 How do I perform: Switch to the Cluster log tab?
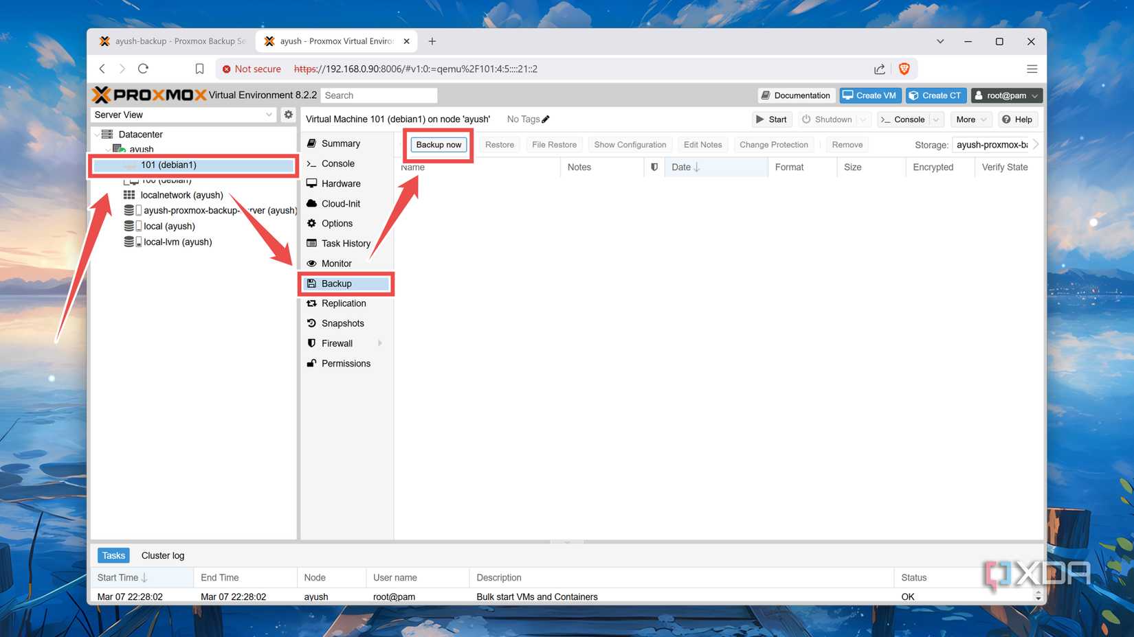click(162, 555)
